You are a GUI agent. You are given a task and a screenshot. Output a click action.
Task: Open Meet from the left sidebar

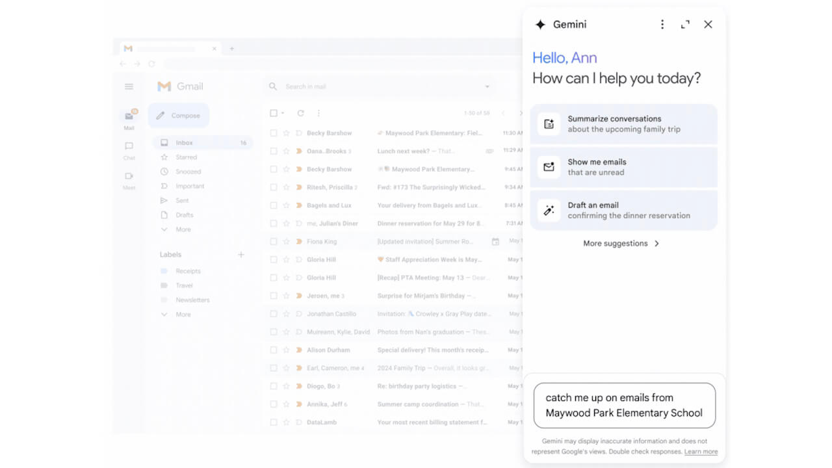[x=129, y=177]
